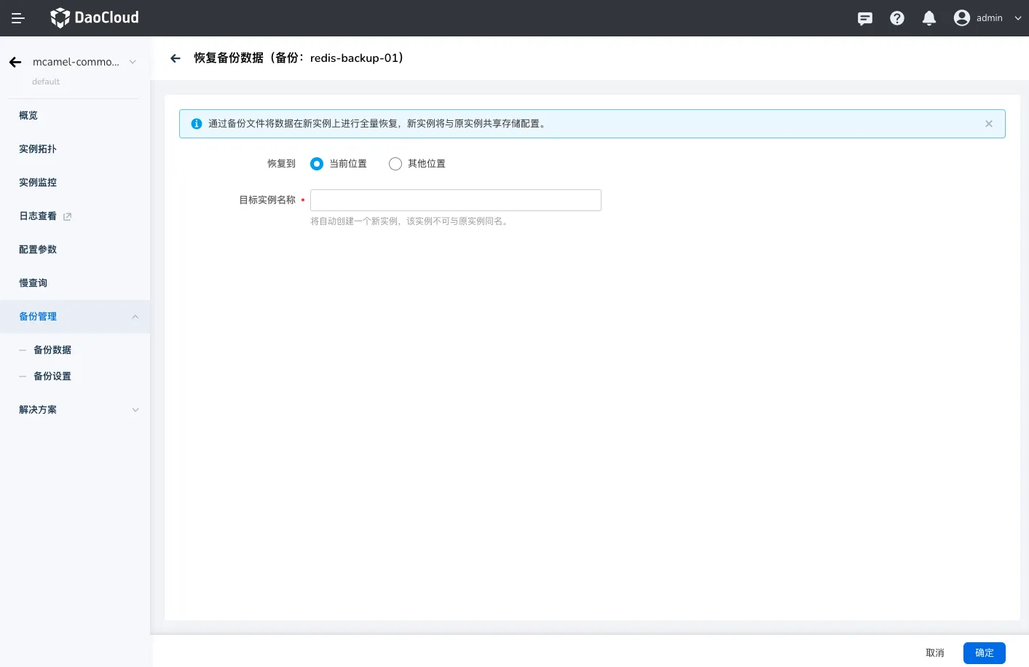Viewport: 1029px width, 667px height.
Task: Select the 其他位置 radio option
Action: 395,164
